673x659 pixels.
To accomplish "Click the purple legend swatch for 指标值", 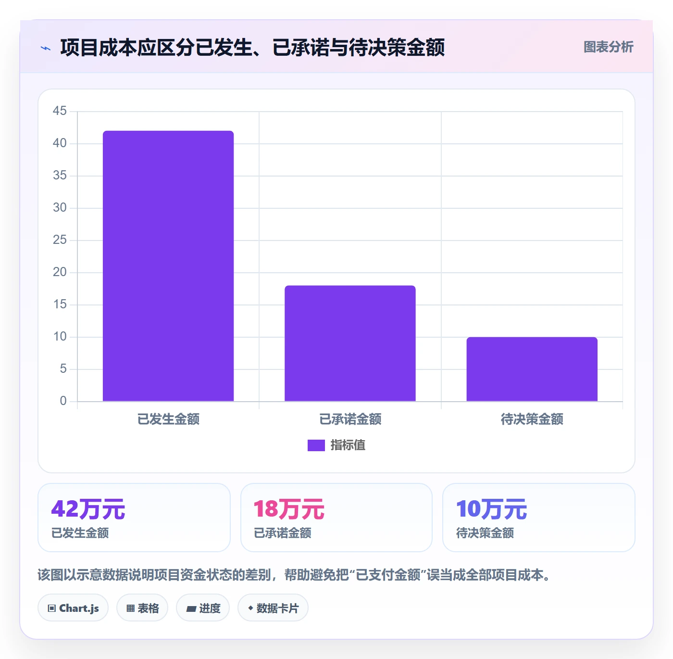I will point(316,445).
